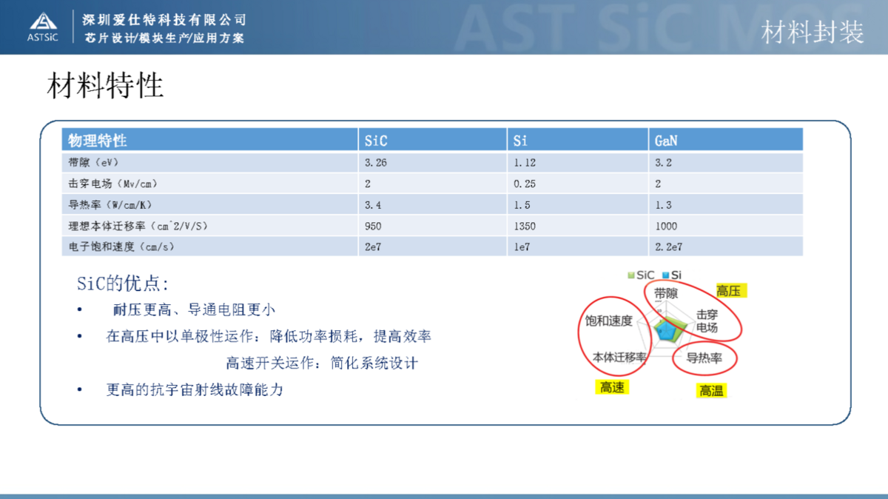The width and height of the screenshot is (888, 499).
Task: Click the bullet text 更高的抗宇宙射线故障能力
Action: tap(195, 389)
